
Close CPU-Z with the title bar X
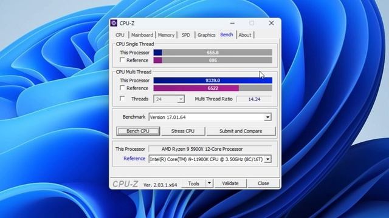click(272, 23)
